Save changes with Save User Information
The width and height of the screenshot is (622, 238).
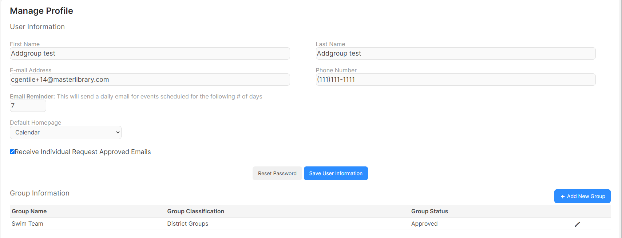point(336,173)
